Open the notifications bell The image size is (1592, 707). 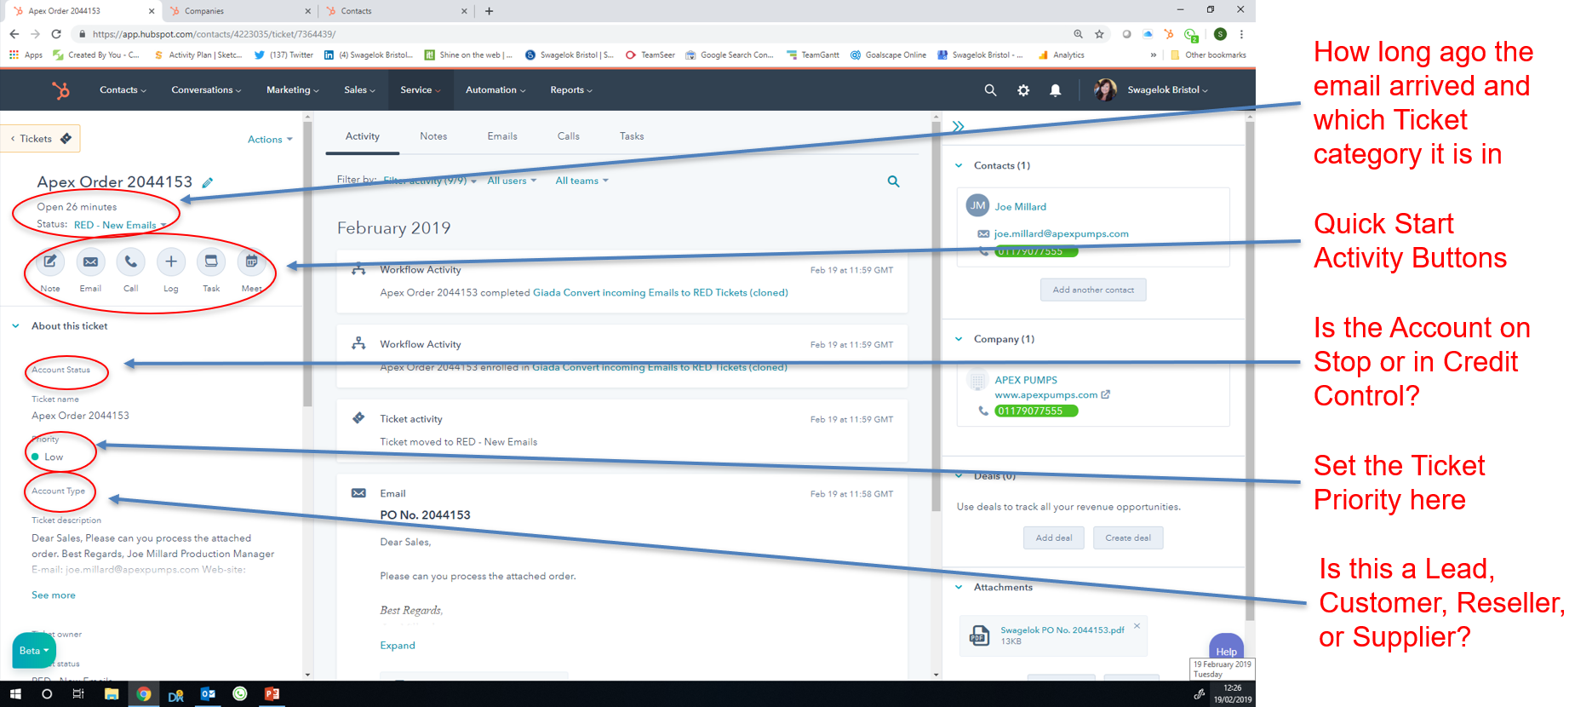tap(1056, 90)
